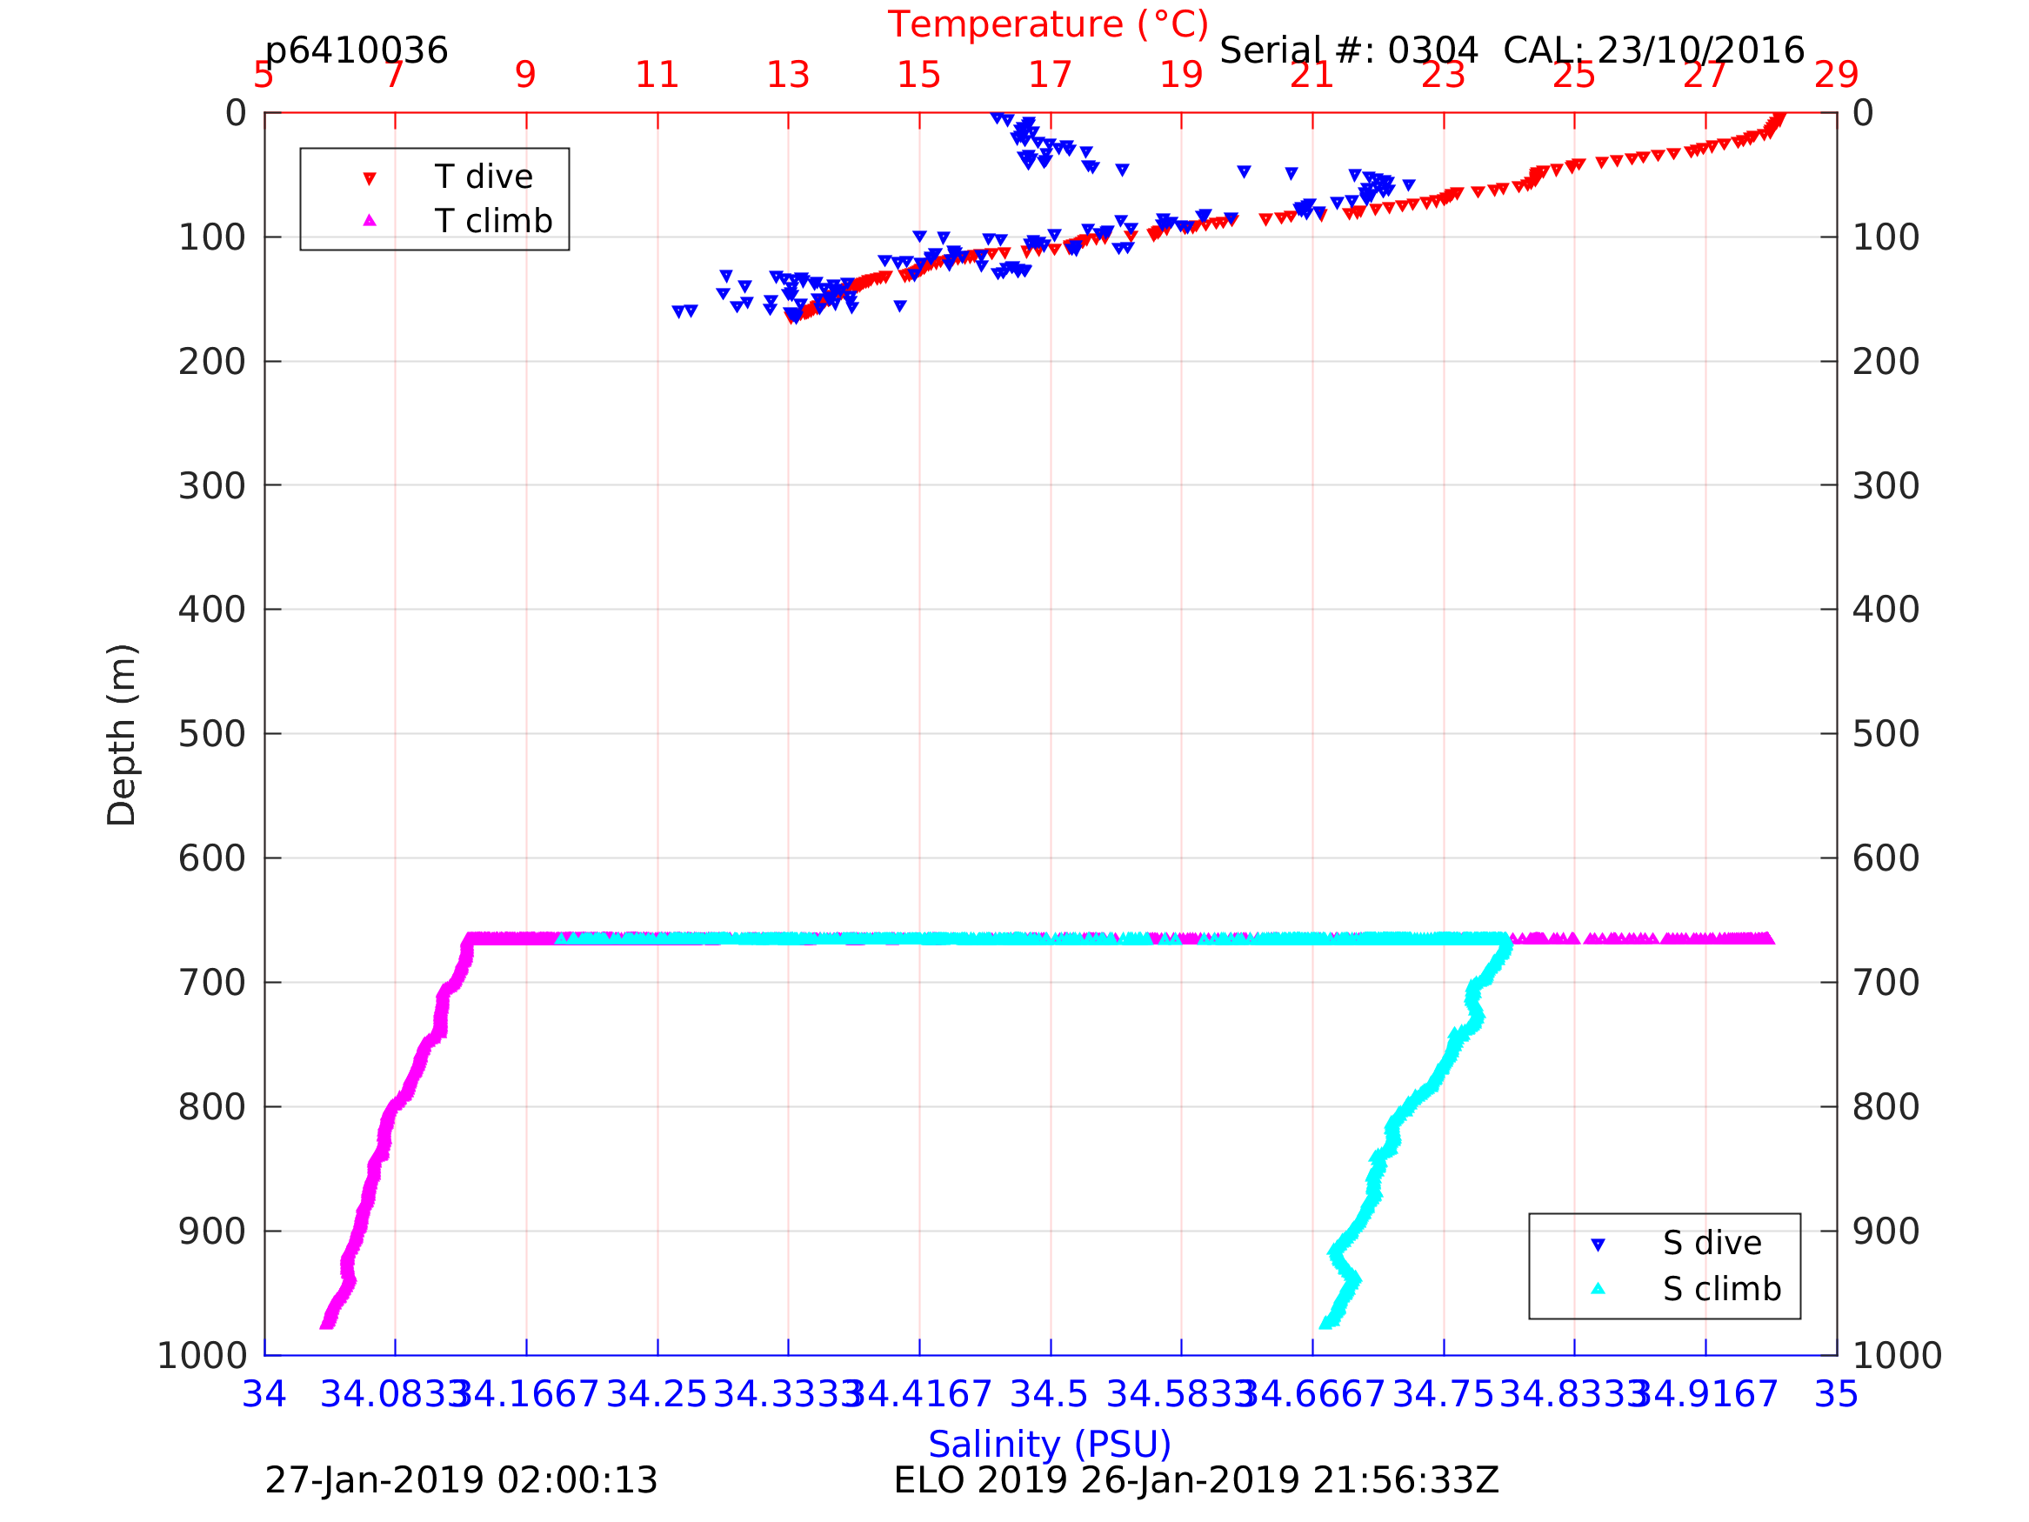Click the temperature tick label '29'
Screen dimensions: 2029x1522
1837,75
